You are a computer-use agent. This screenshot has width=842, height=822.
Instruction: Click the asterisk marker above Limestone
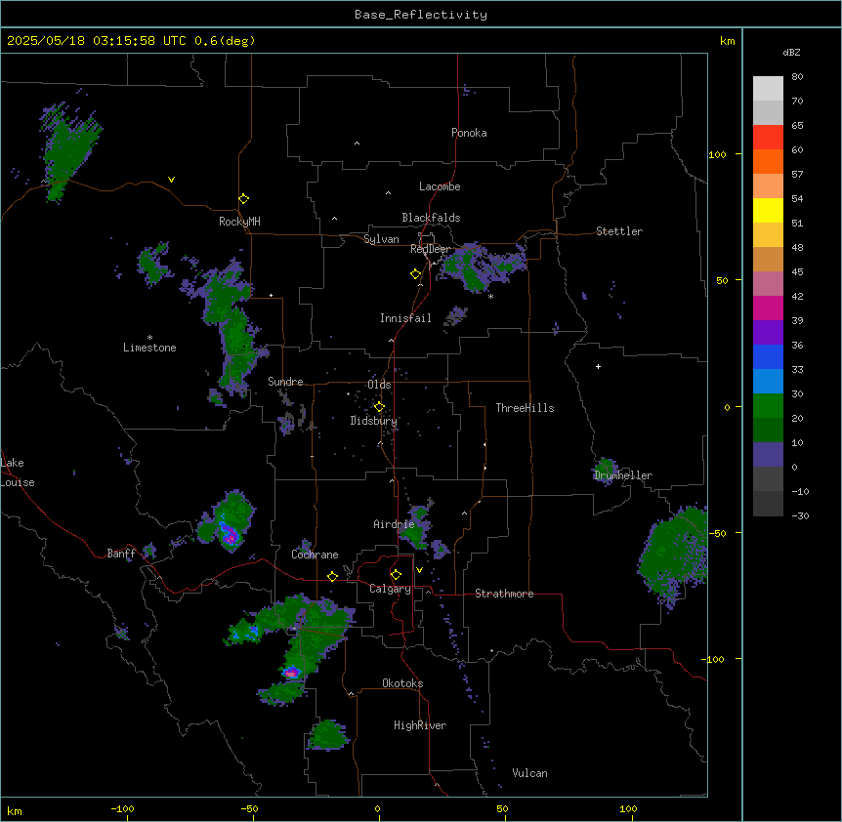coord(149,338)
